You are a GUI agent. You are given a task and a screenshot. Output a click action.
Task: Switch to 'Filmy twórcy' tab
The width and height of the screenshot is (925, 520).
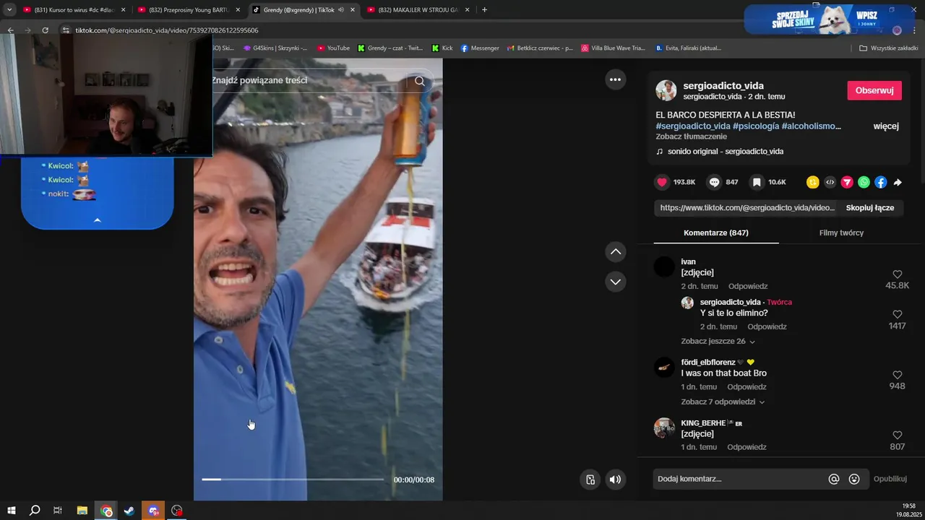841,233
